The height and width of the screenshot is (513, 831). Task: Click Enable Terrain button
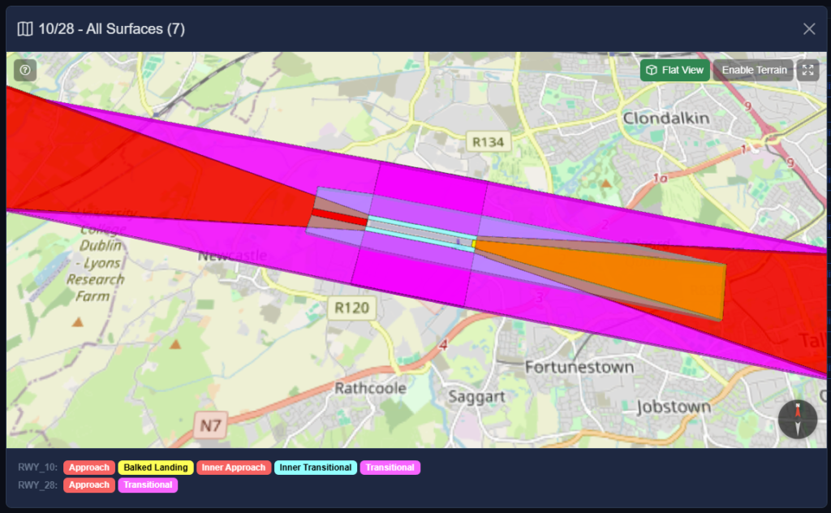[753, 70]
